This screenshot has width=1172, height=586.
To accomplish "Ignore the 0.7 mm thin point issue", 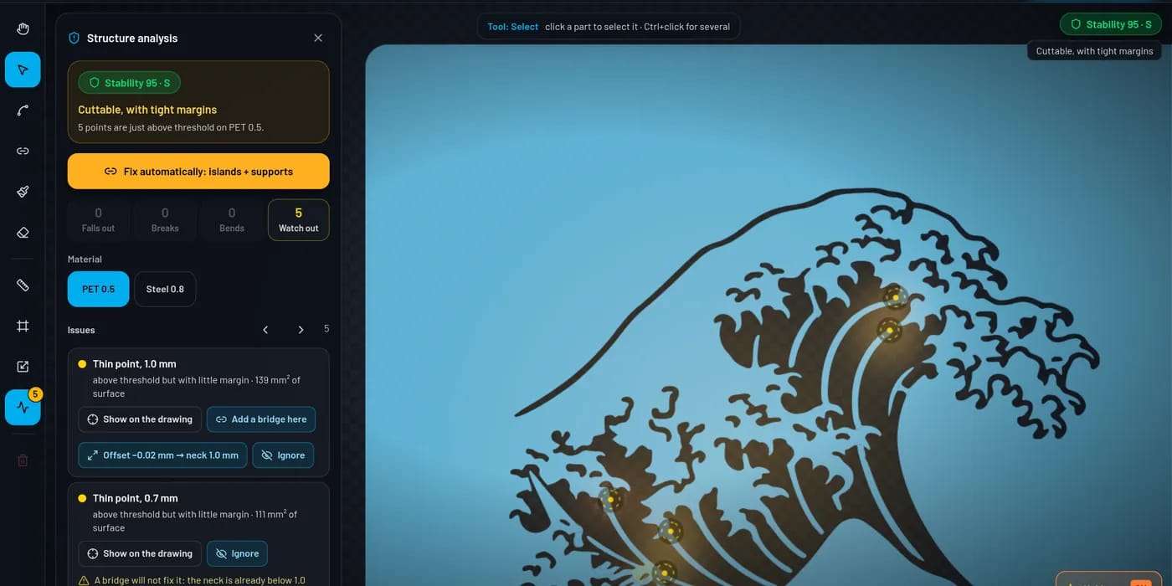I will (237, 553).
